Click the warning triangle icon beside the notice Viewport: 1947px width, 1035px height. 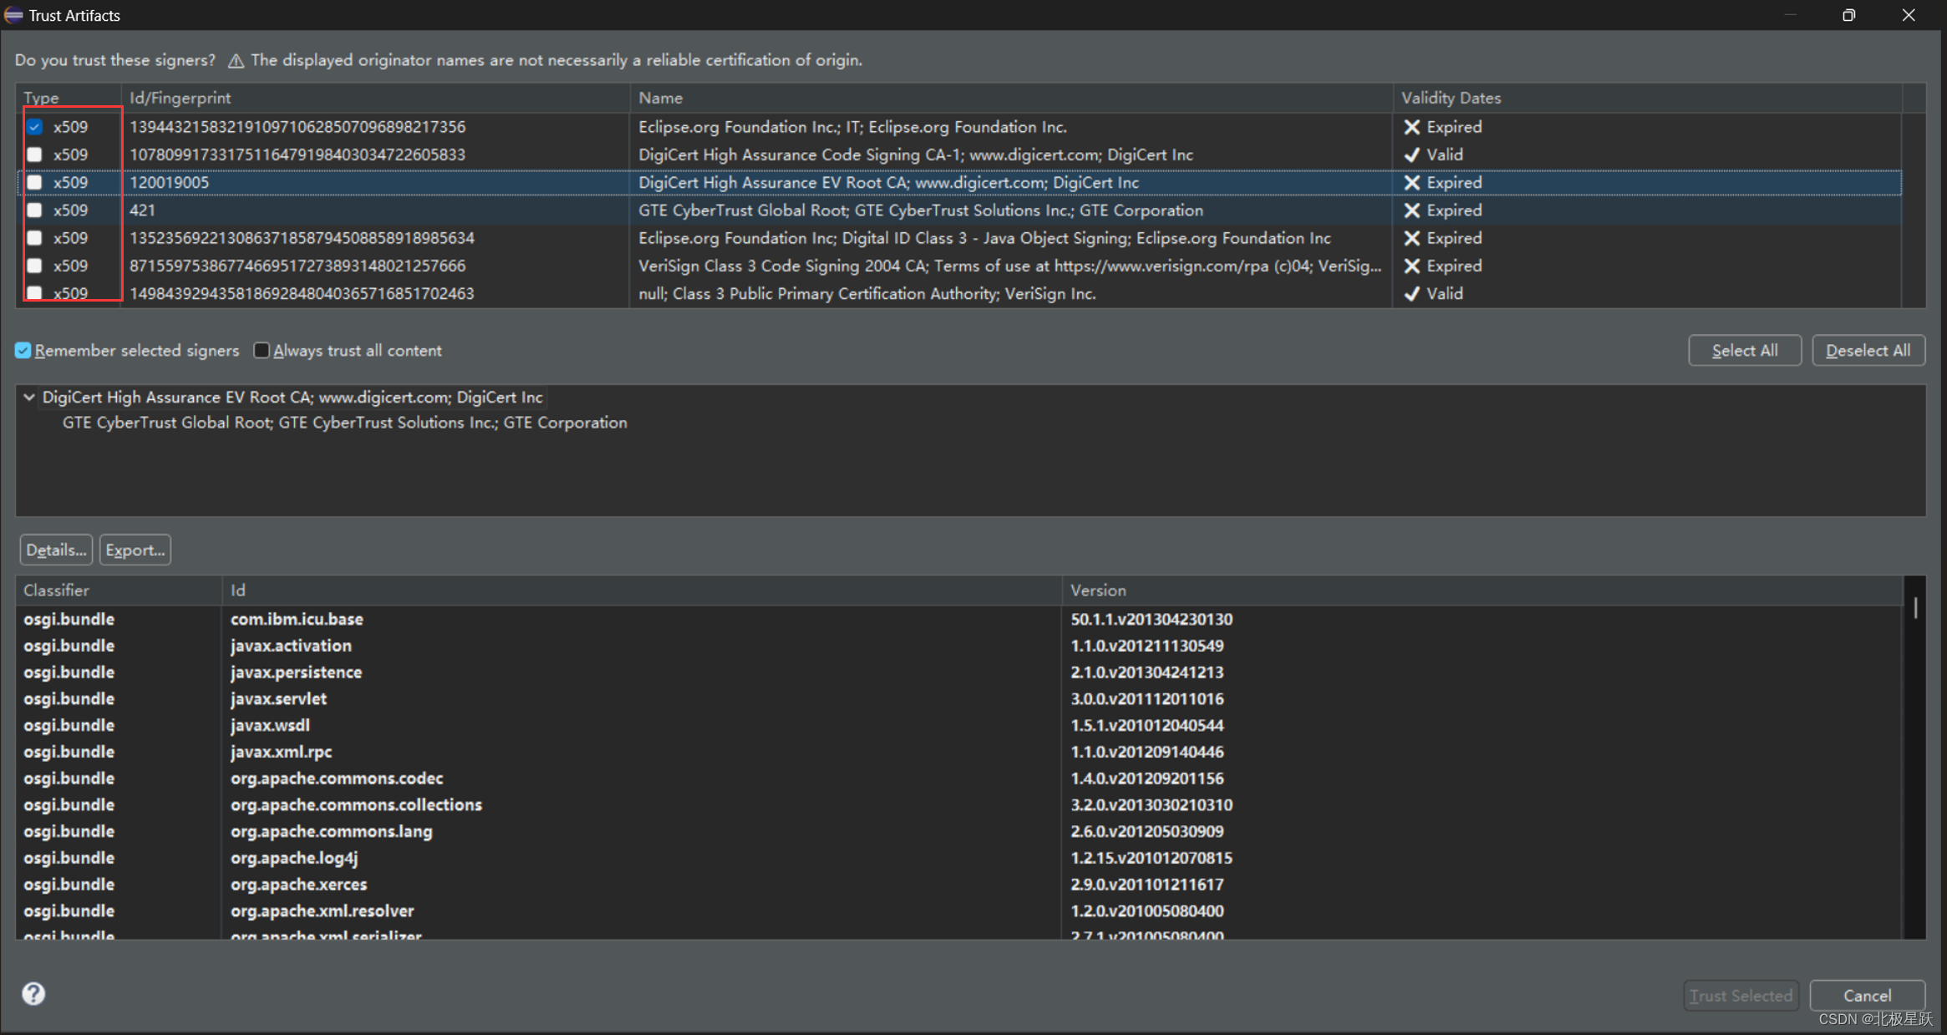coord(236,61)
